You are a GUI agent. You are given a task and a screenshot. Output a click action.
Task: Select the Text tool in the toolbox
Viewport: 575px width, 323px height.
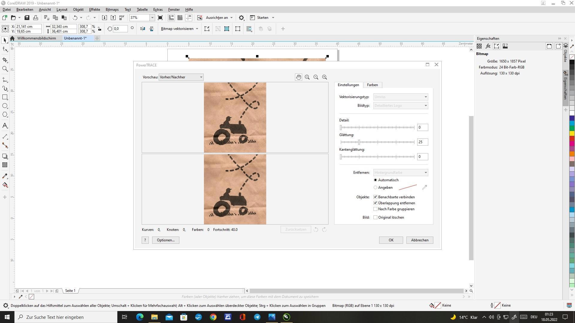point(5,126)
